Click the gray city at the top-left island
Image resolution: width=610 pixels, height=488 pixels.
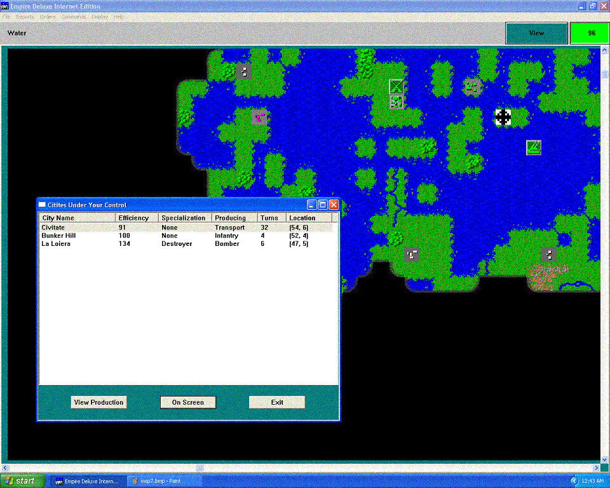(243, 71)
